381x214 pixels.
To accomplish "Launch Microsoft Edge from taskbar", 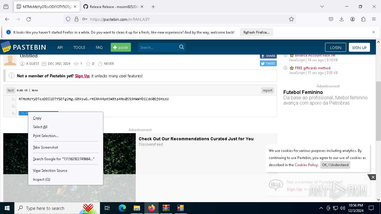I will 122,208.
